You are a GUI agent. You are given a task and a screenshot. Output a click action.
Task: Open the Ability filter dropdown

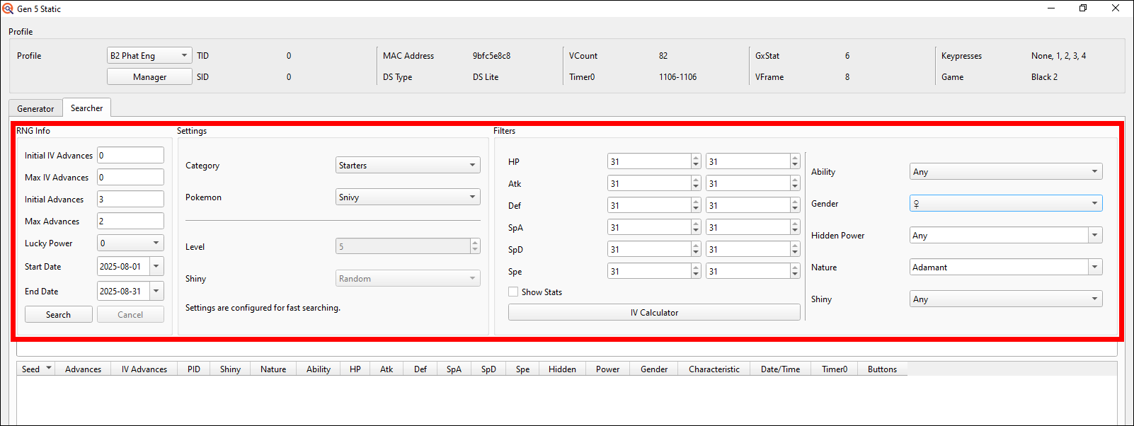pos(1006,171)
